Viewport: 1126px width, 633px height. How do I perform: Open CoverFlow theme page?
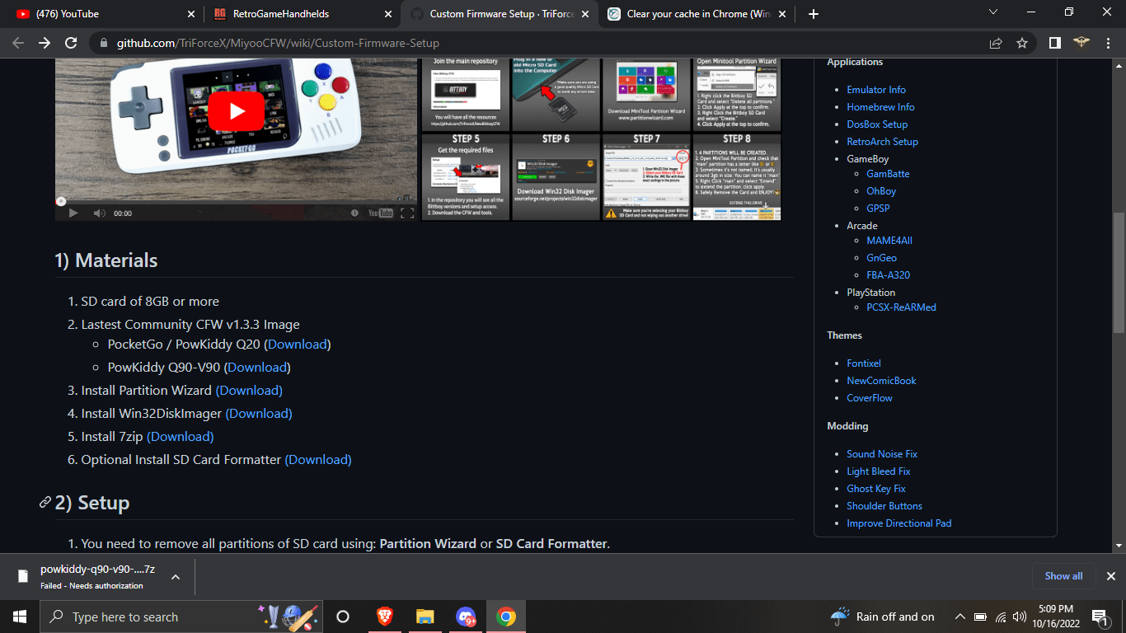pos(870,398)
